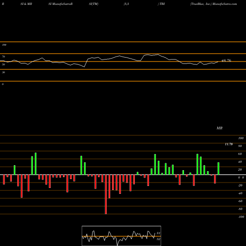Click the -100 label on the MR axis
The width and height of the screenshot is (246, 246).
click(x=241, y=217)
